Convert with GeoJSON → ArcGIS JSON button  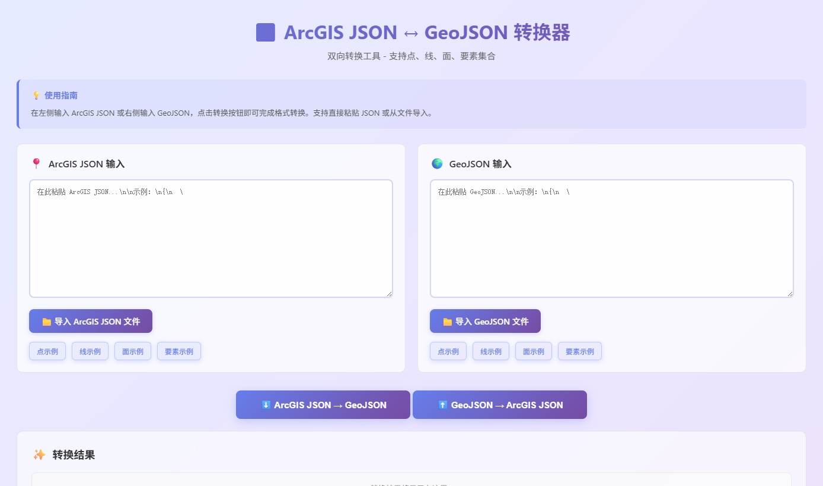500,405
